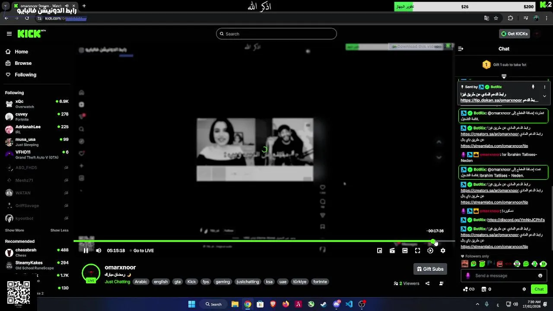Image resolution: width=553 pixels, height=311 pixels.
Task: Open the browser three-dot menu
Action: [547, 18]
